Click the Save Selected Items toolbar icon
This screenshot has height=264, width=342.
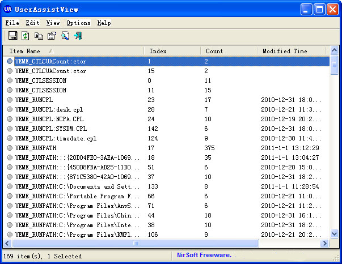[x=12, y=36]
